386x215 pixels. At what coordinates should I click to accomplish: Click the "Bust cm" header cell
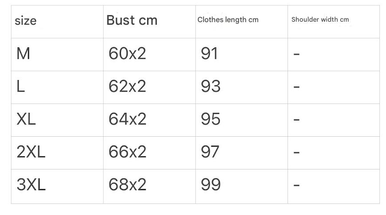tap(132, 20)
